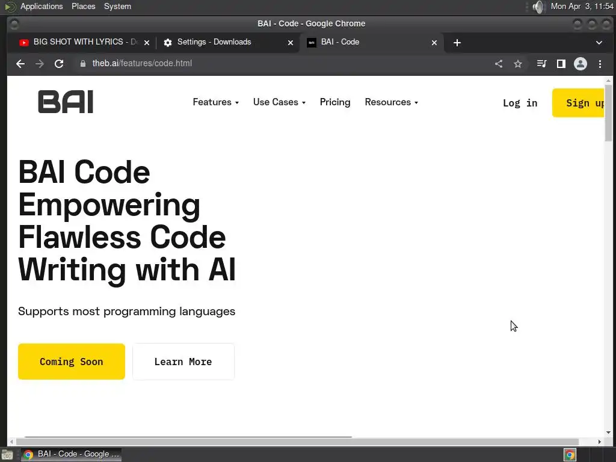The image size is (616, 462).
Task: Click the Chrome icon in bottom-right tray
Action: (x=570, y=455)
